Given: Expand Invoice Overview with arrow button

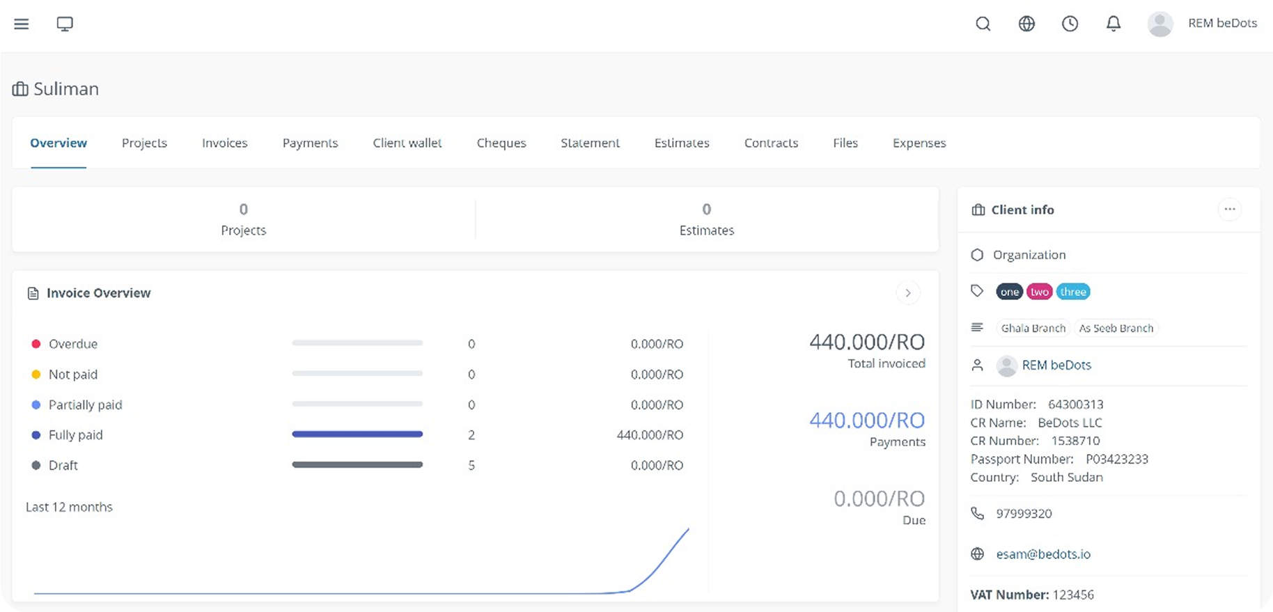Looking at the screenshot, I should [x=907, y=293].
